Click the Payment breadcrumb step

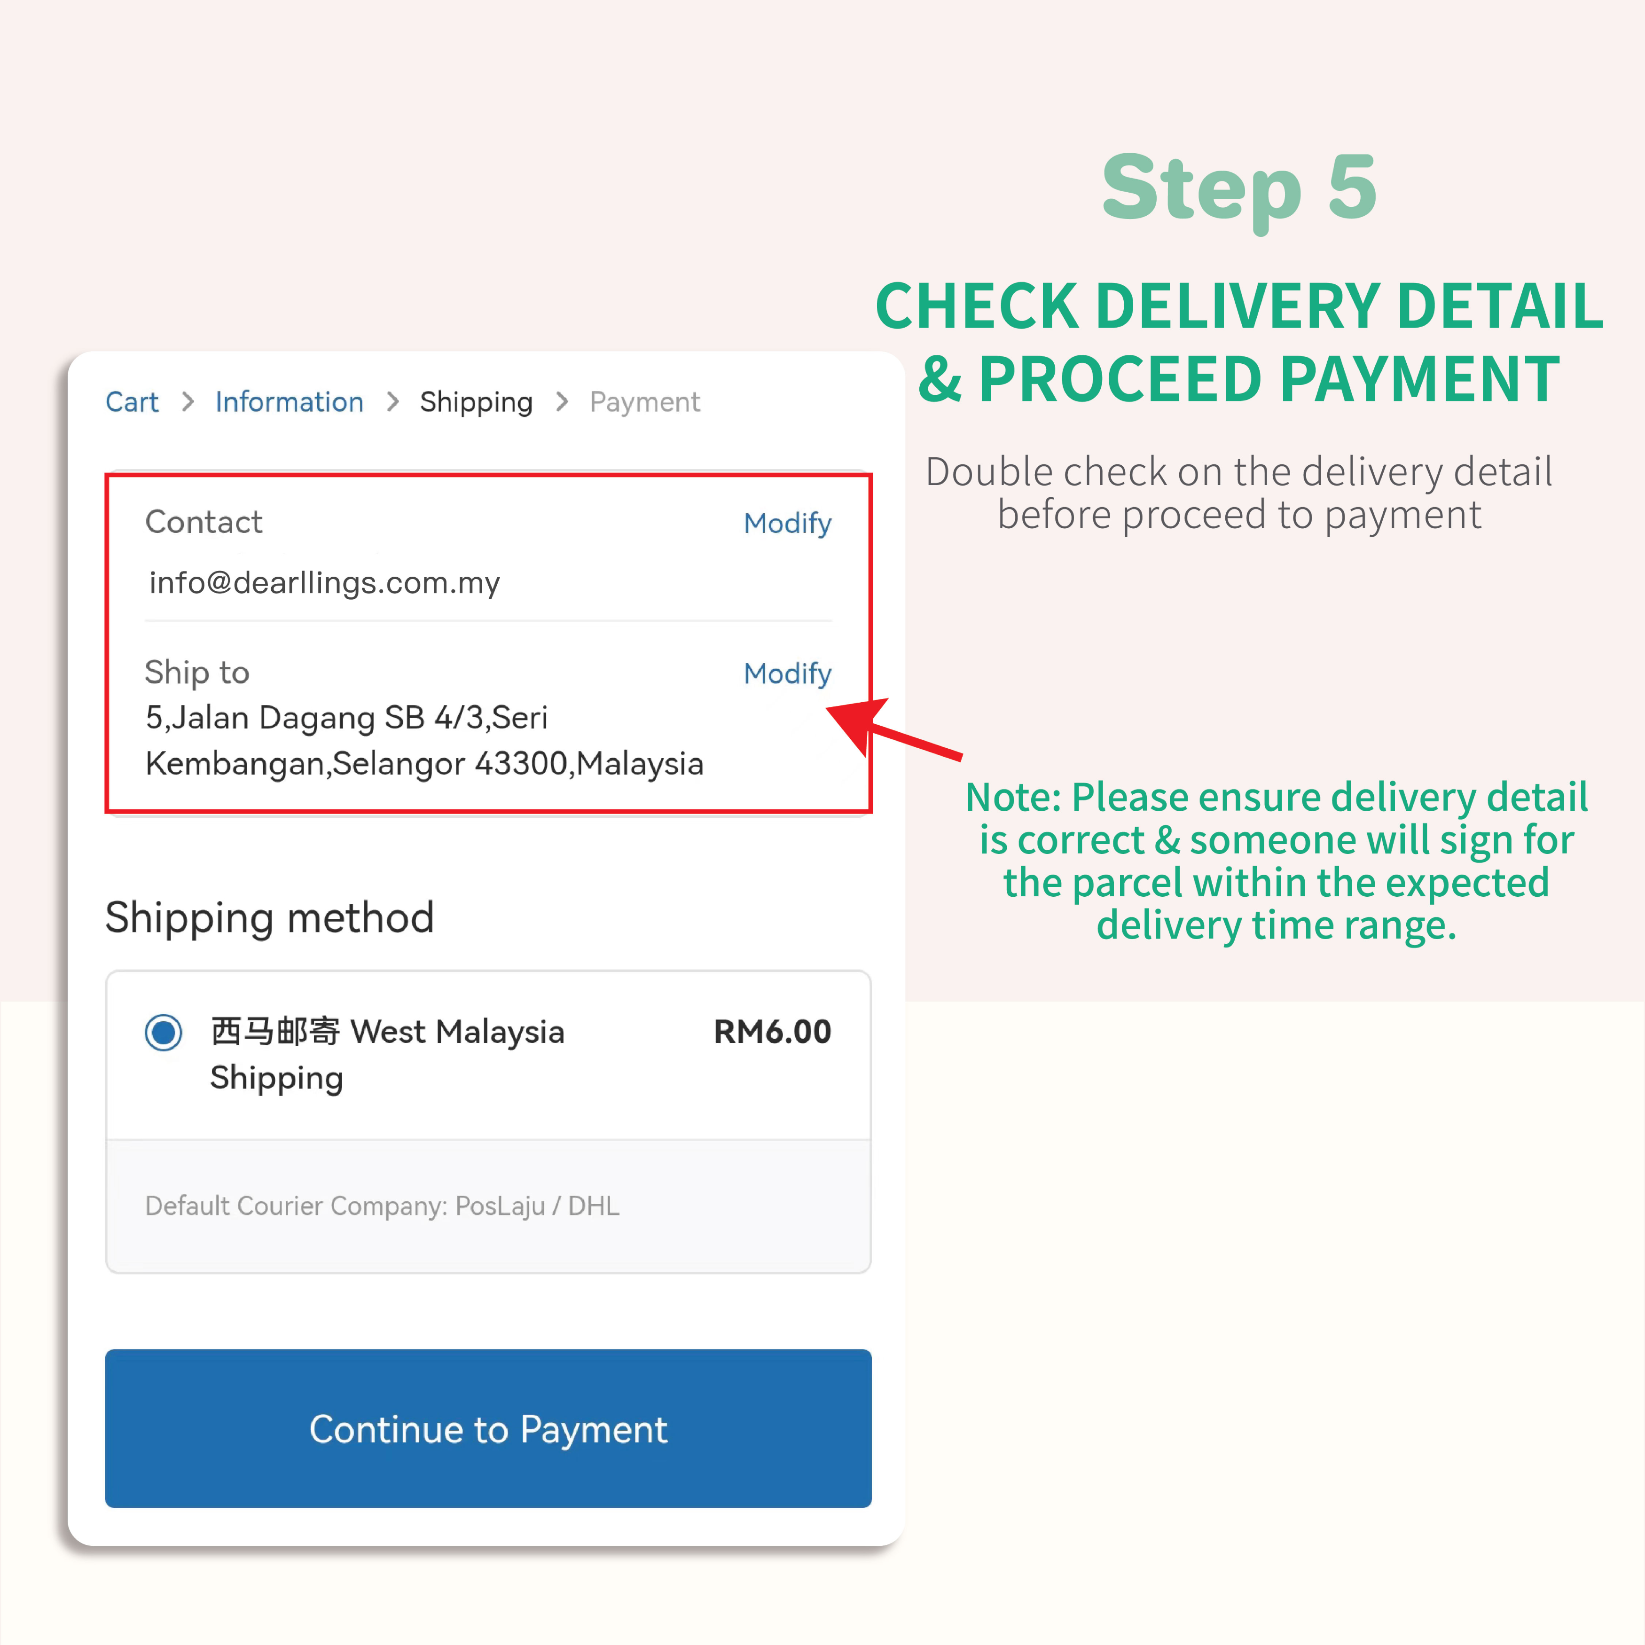point(644,402)
